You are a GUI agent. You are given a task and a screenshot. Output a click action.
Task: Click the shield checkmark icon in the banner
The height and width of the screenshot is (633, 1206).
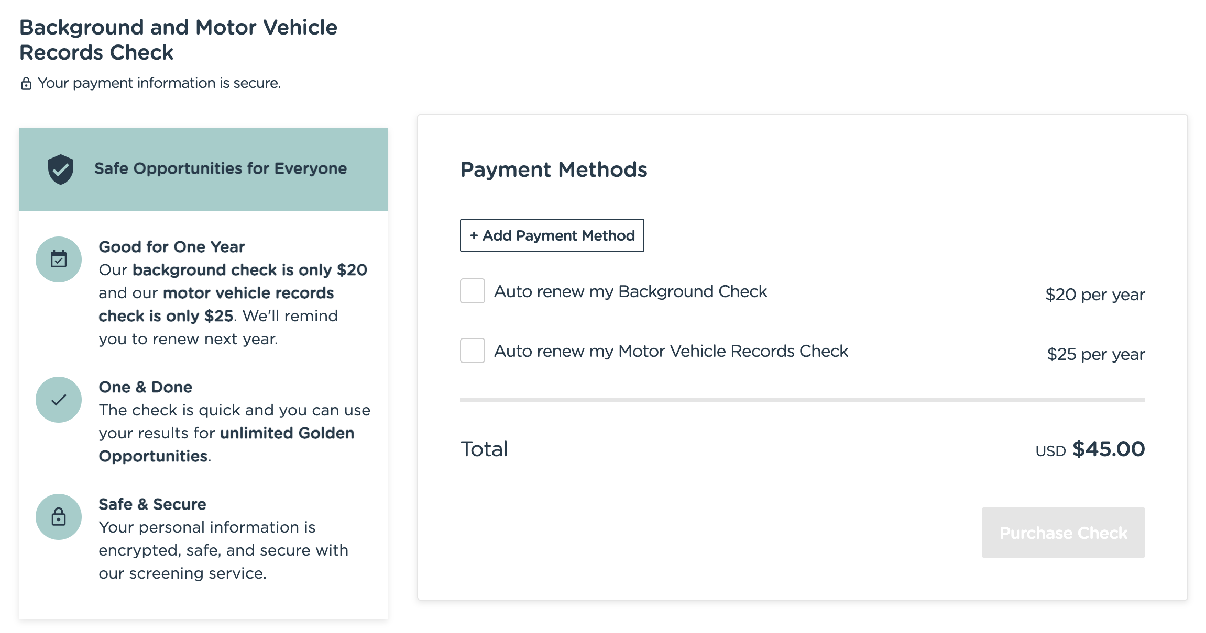click(x=61, y=169)
